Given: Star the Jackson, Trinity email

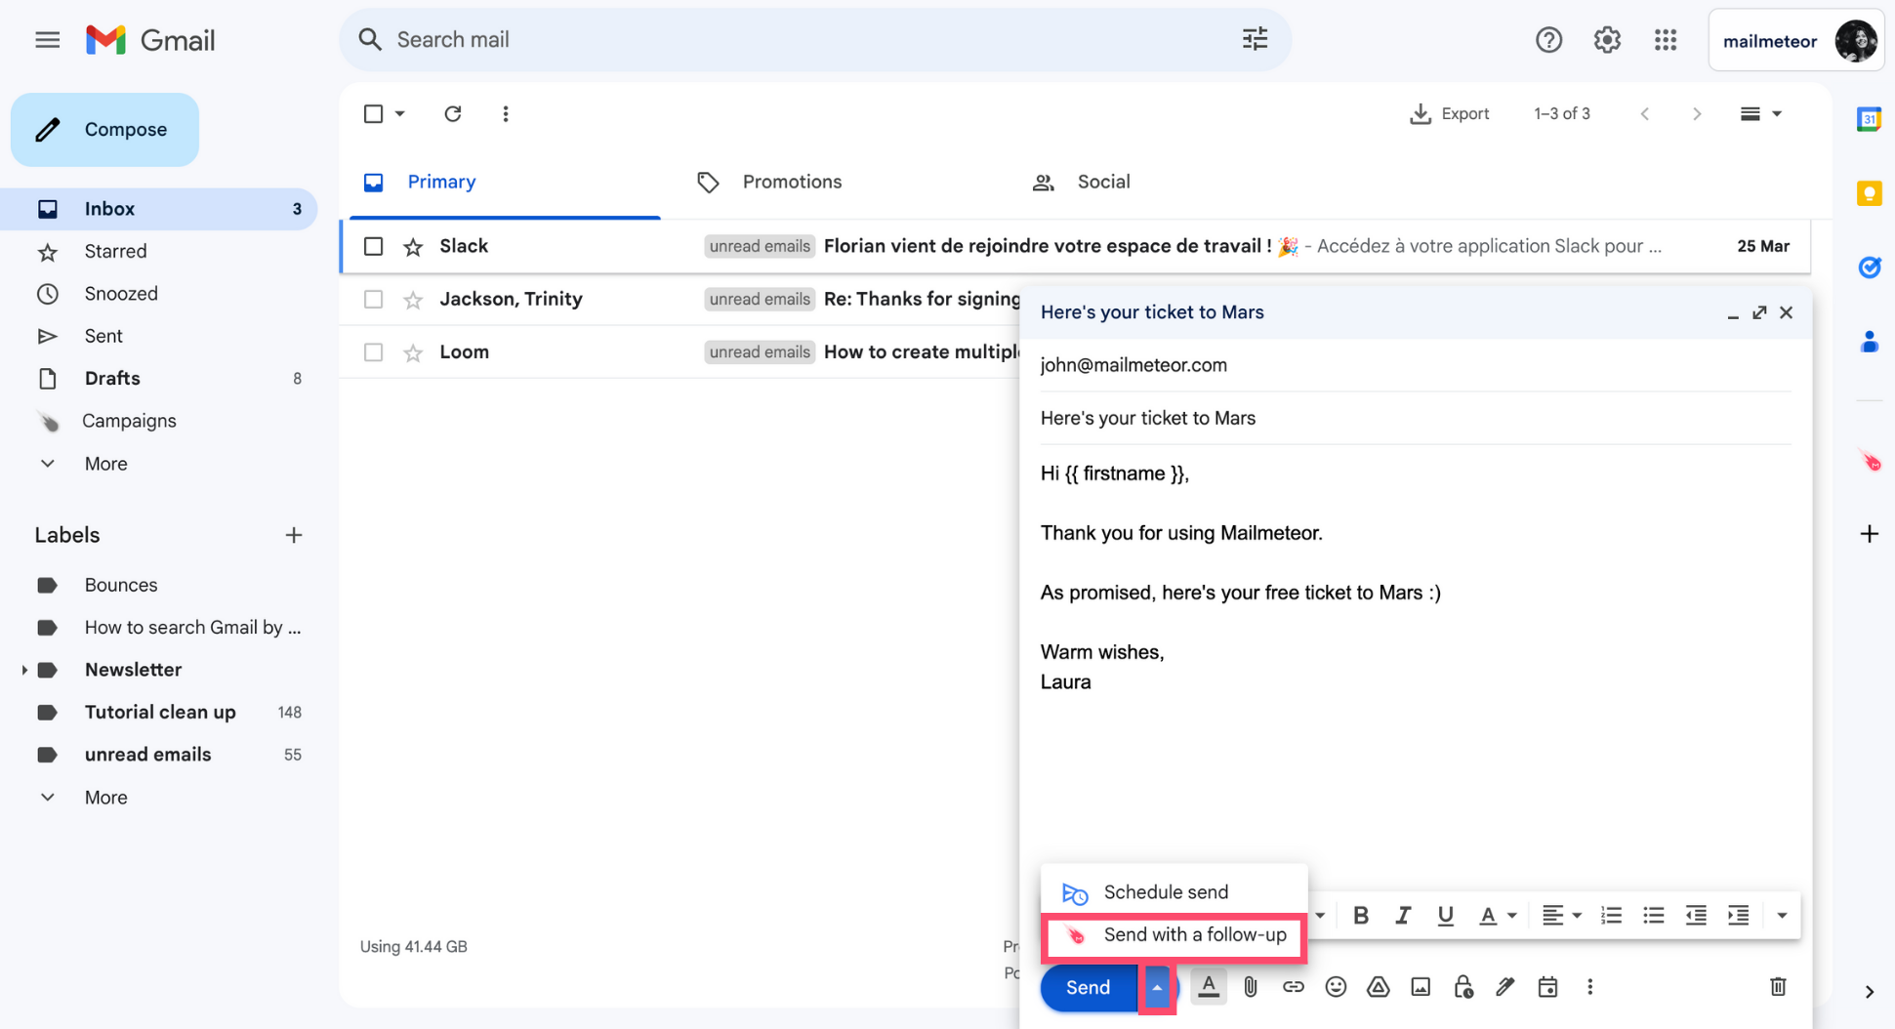Looking at the screenshot, I should 413,300.
